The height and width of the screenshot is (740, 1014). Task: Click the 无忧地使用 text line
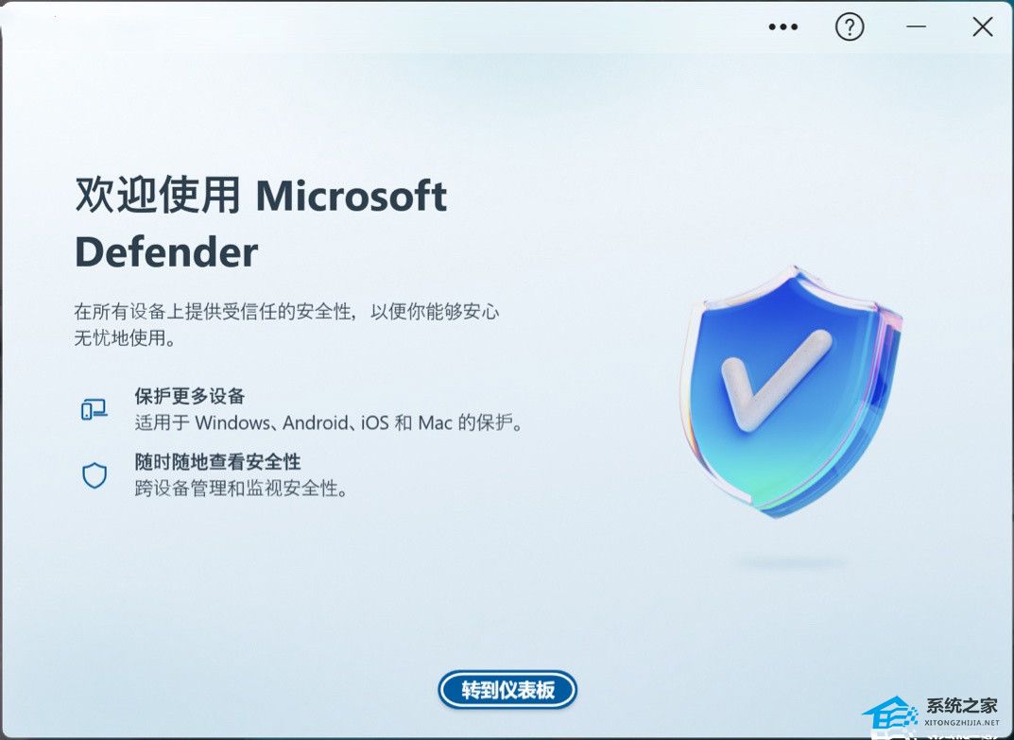click(124, 337)
